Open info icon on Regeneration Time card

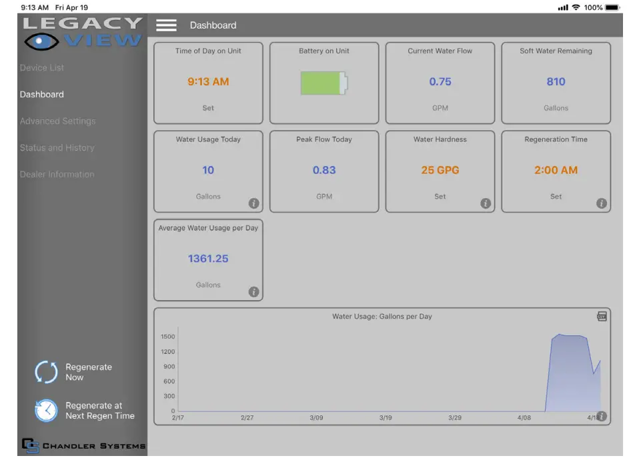[x=601, y=203]
